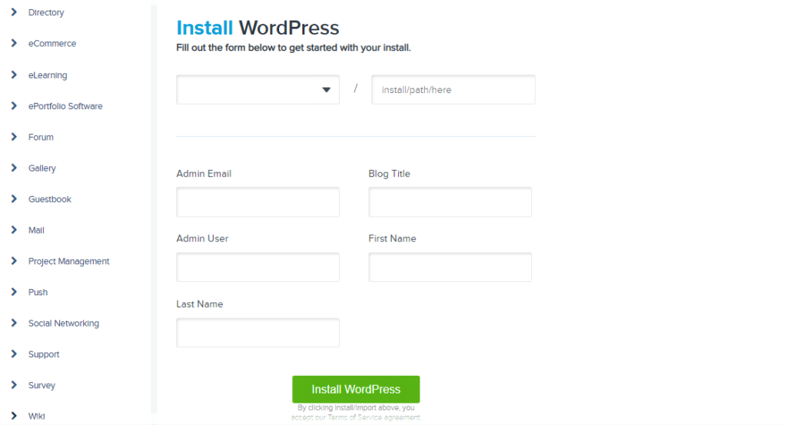Viewport: 787px width, 425px height.
Task: Expand the Guestbook category chevron
Action: point(14,199)
